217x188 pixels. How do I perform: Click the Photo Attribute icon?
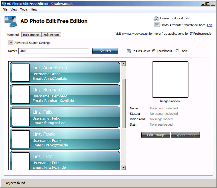[157, 25]
